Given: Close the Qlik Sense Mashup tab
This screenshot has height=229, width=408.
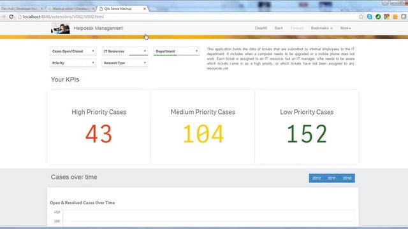Looking at the screenshot, I should click(x=145, y=9).
